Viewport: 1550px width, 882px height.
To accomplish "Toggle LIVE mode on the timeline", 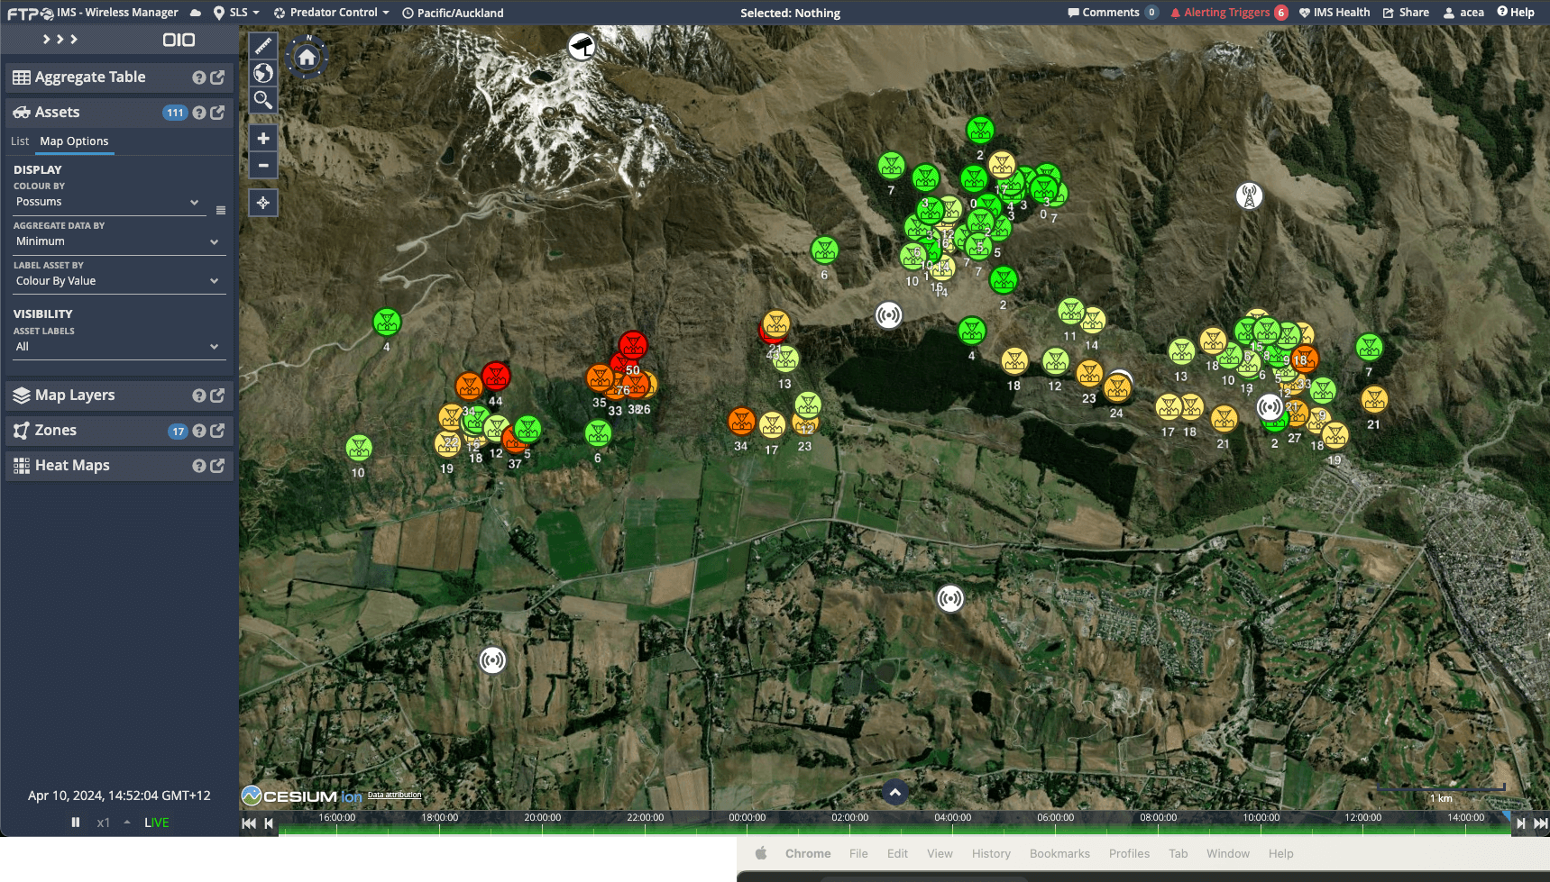I will click(x=157, y=823).
